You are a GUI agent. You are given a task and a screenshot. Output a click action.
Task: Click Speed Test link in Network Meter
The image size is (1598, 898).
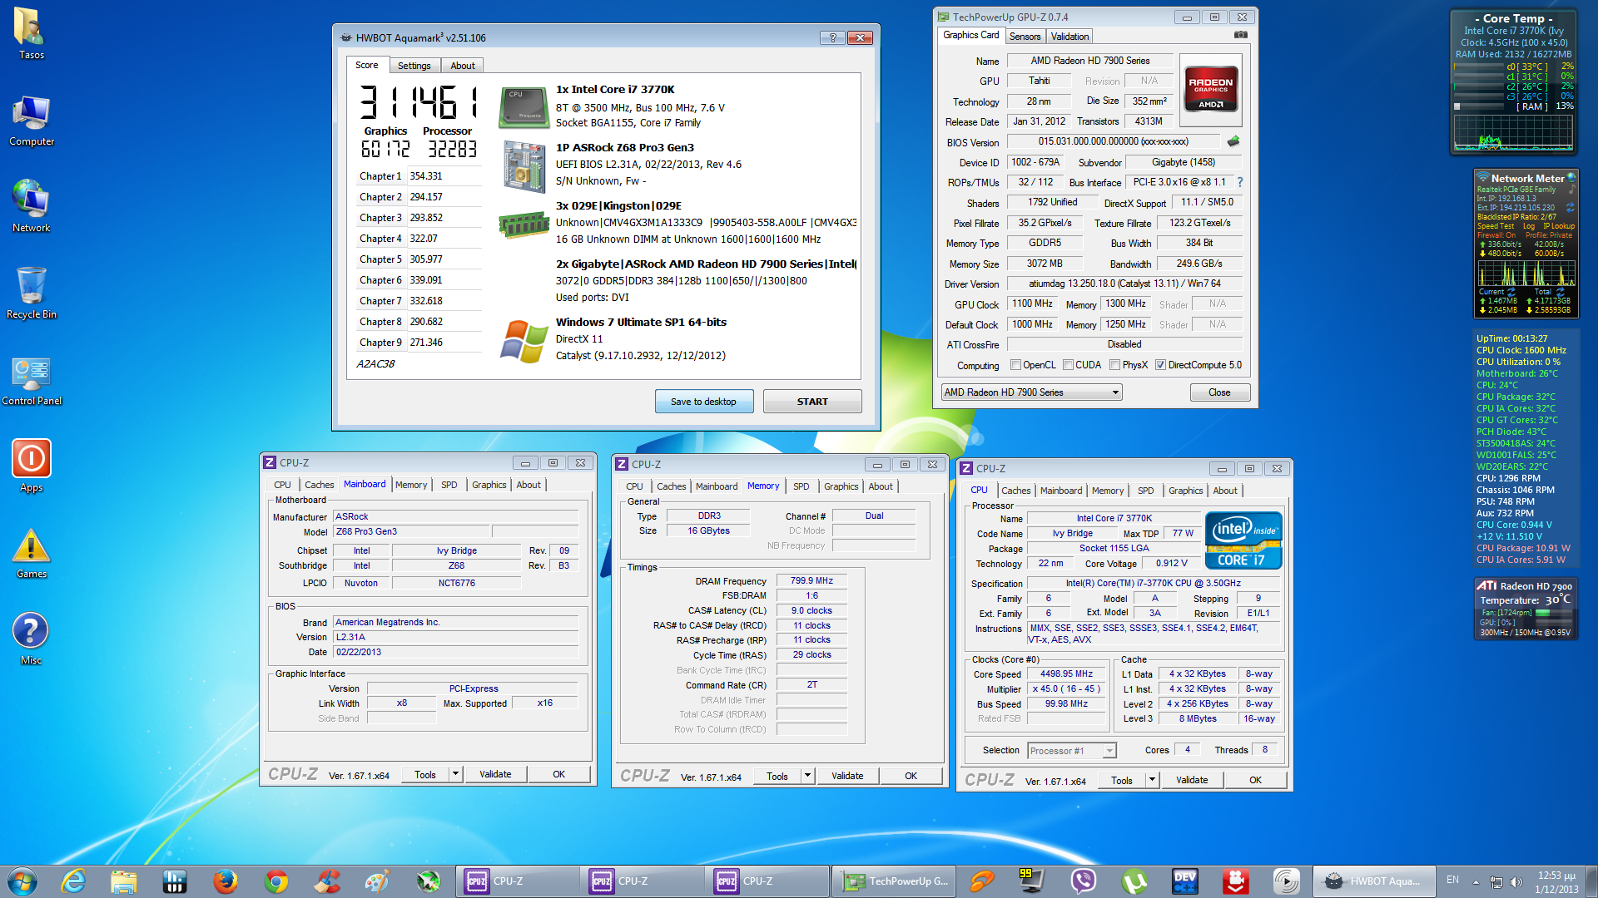click(x=1496, y=226)
